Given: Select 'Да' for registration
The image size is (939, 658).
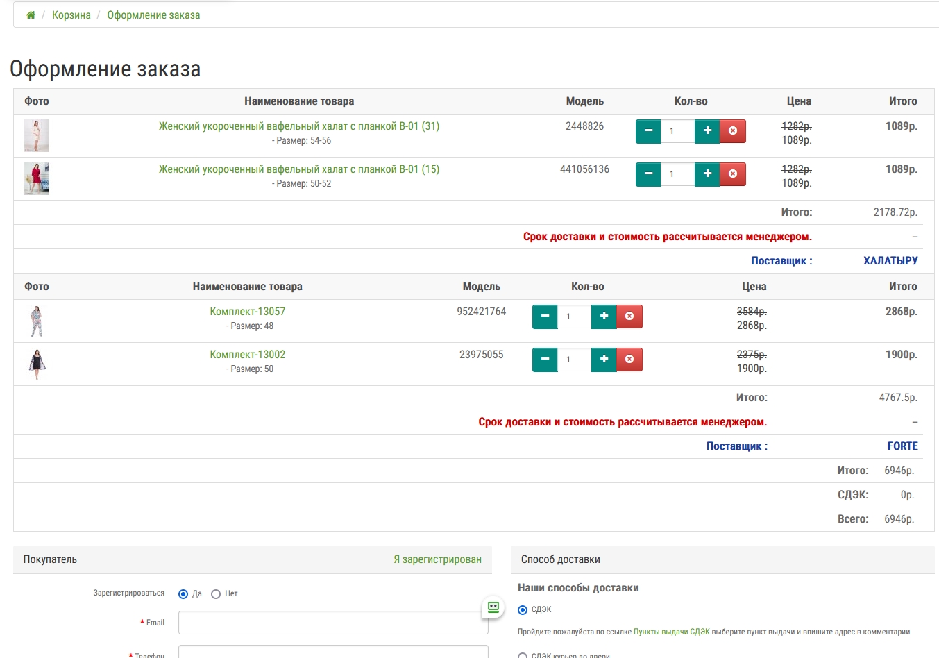Looking at the screenshot, I should tap(183, 594).
